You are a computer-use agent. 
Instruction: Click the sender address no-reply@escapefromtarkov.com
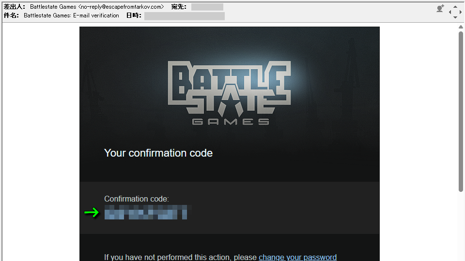(x=121, y=7)
